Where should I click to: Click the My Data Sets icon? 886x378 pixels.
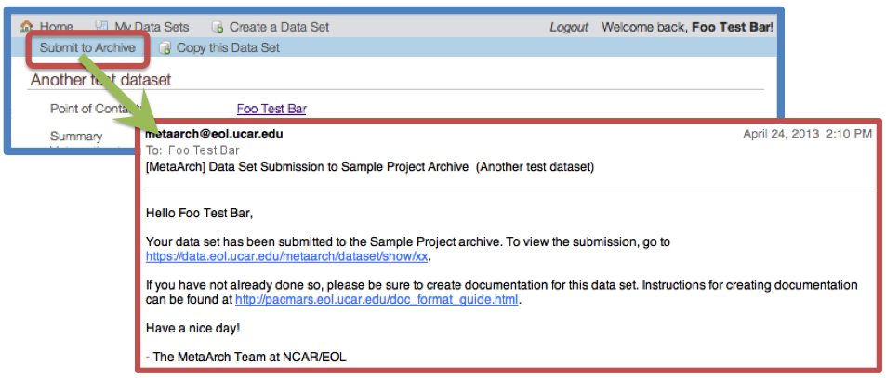click(x=101, y=26)
